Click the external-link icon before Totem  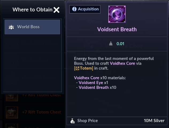(x=78, y=68)
